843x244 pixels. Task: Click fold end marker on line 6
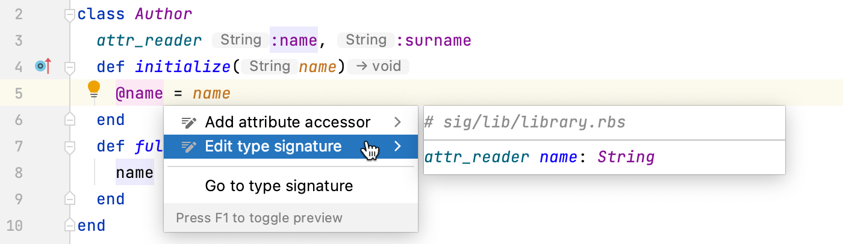click(x=70, y=120)
